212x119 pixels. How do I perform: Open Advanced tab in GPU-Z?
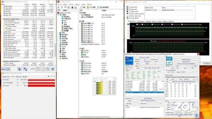tap(19, 77)
